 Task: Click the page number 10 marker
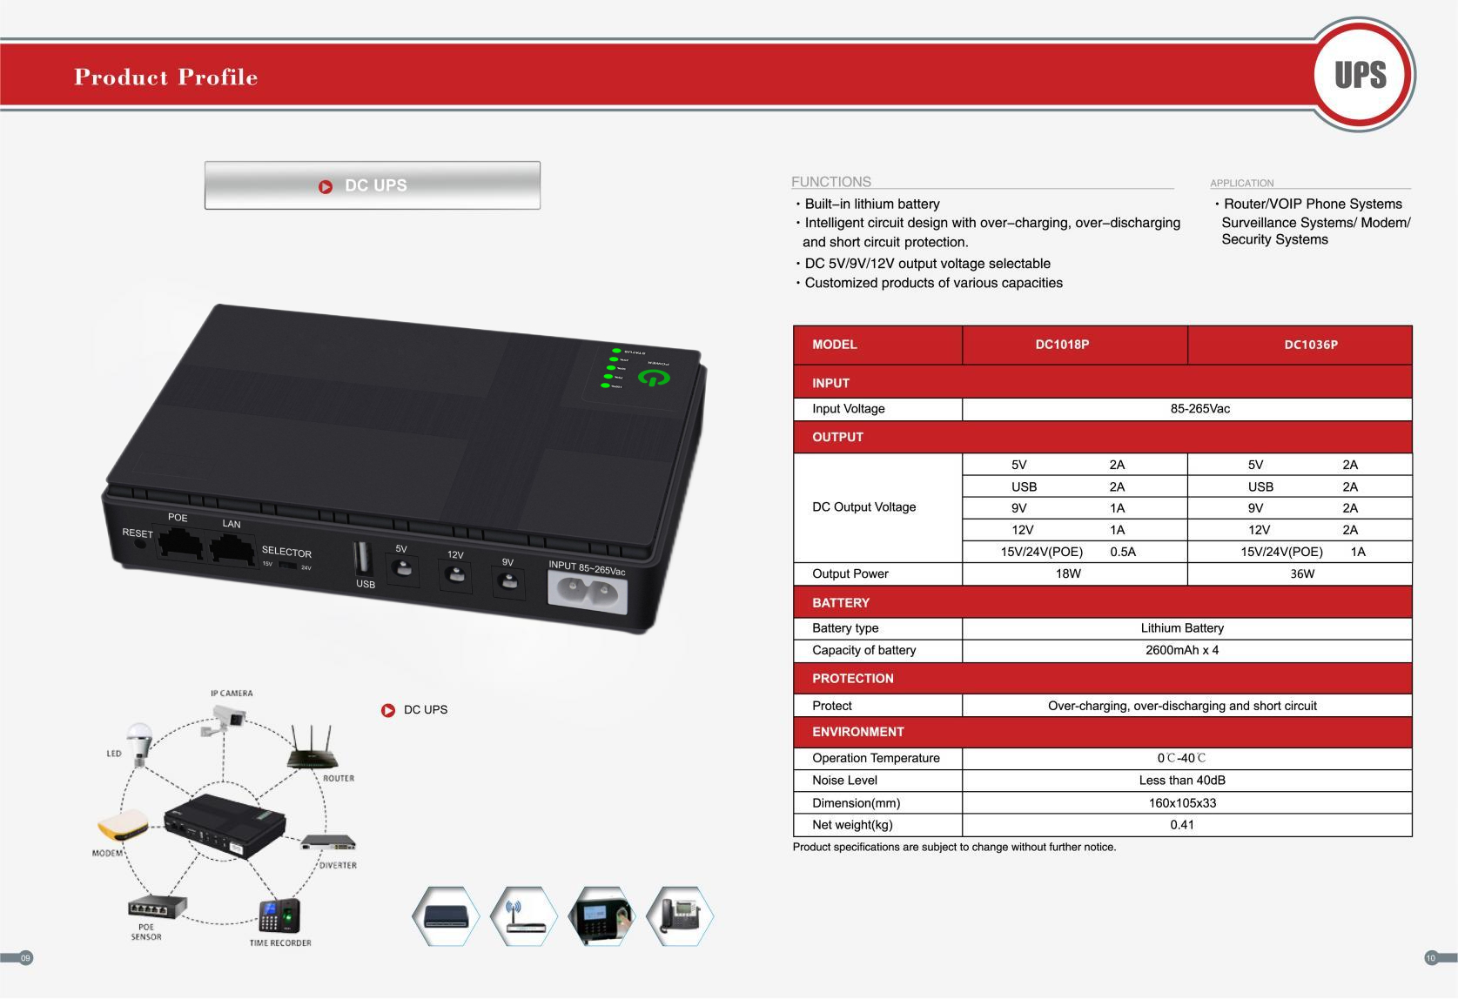1431,958
